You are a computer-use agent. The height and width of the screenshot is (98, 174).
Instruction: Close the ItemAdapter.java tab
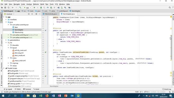(x=76, y=14)
